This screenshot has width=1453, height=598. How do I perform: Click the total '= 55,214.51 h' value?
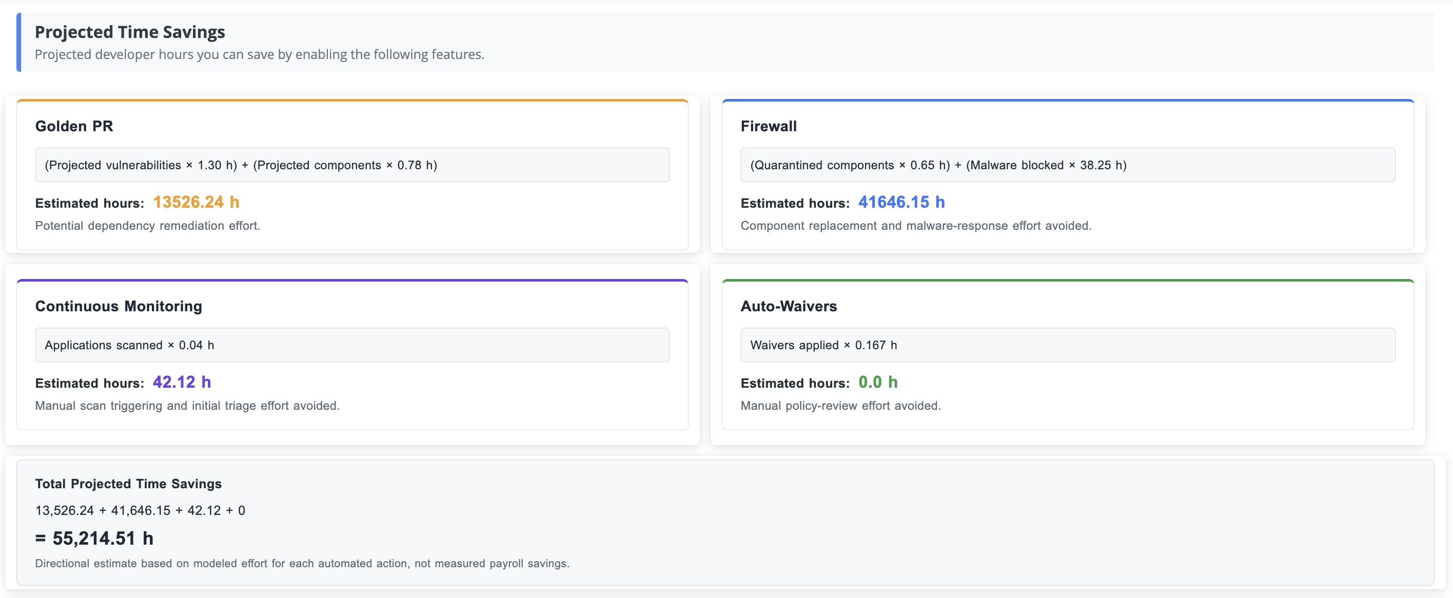click(94, 539)
